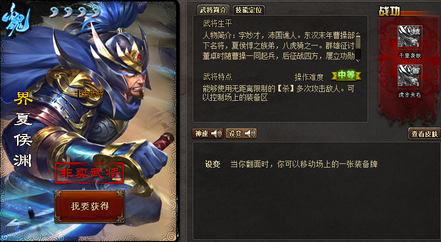This screenshot has width=441, height=242.
Task: Click the small orange 非卖武将 label
Action: (89, 94)
